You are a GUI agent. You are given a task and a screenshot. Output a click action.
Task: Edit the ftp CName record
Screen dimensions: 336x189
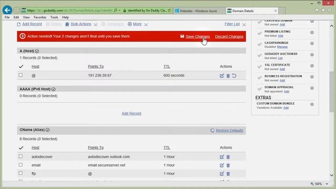(222, 174)
